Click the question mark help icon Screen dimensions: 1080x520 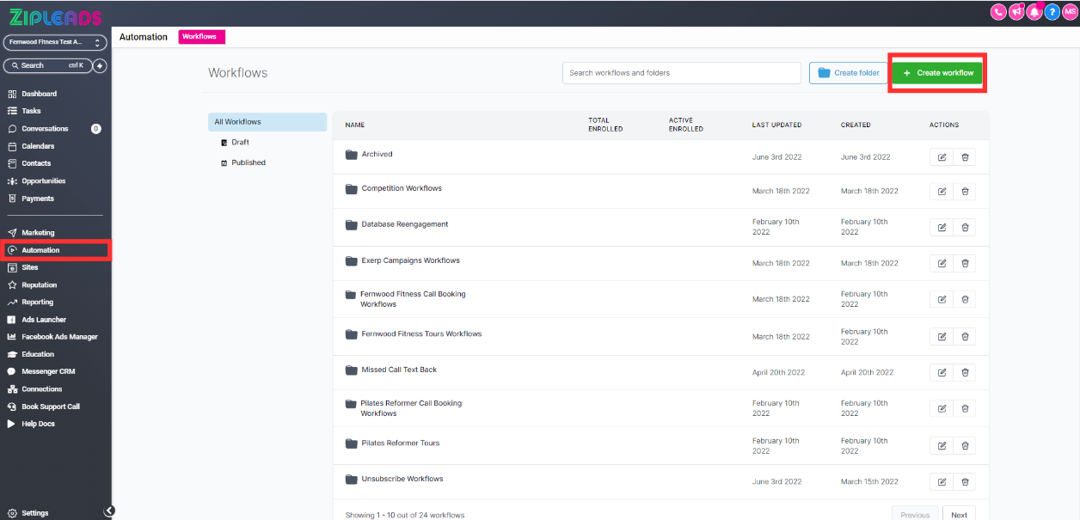(x=1052, y=12)
